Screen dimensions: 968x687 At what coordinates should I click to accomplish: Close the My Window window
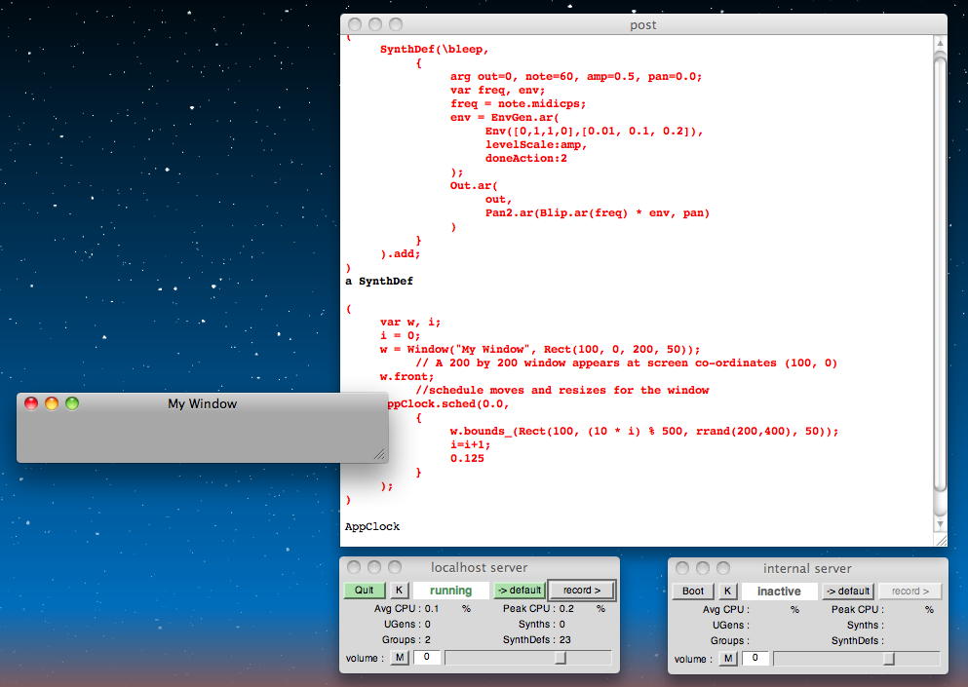(x=31, y=403)
